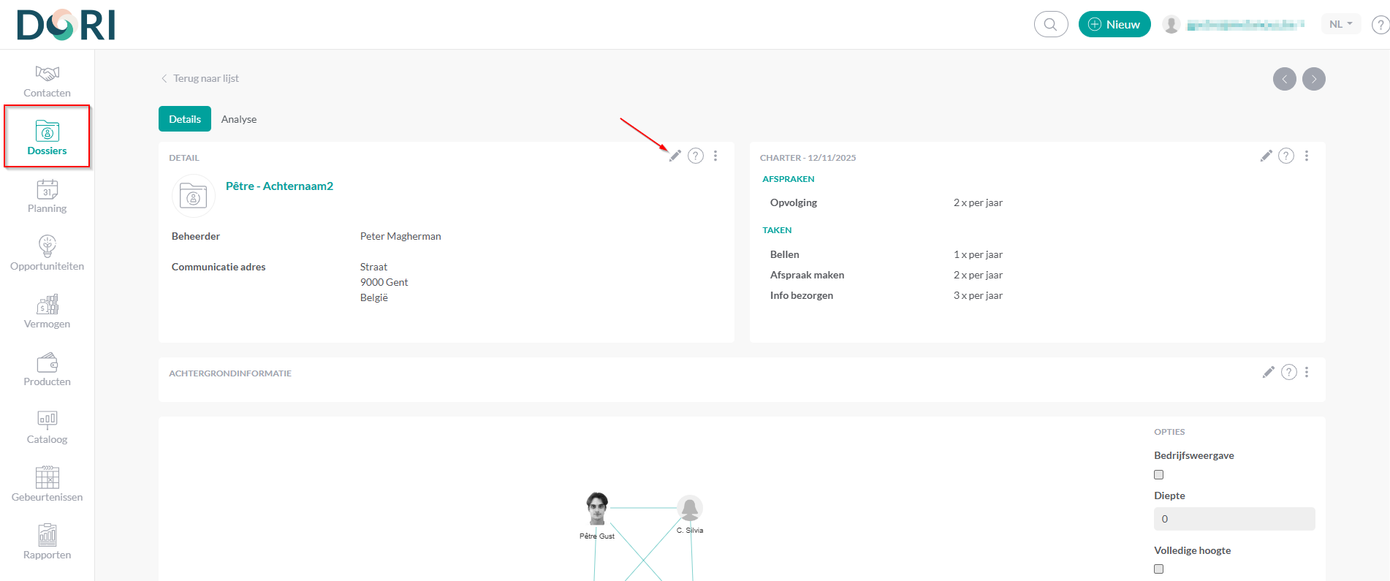Click the search magnifier icon
The image size is (1390, 581).
[x=1051, y=24]
